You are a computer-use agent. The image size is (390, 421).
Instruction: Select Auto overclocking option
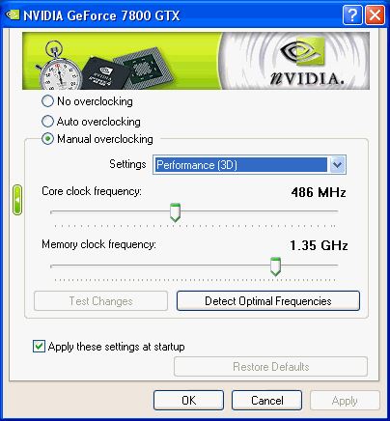tap(47, 122)
